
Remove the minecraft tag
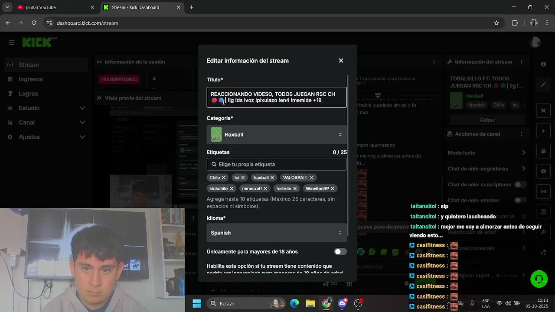[x=265, y=188]
